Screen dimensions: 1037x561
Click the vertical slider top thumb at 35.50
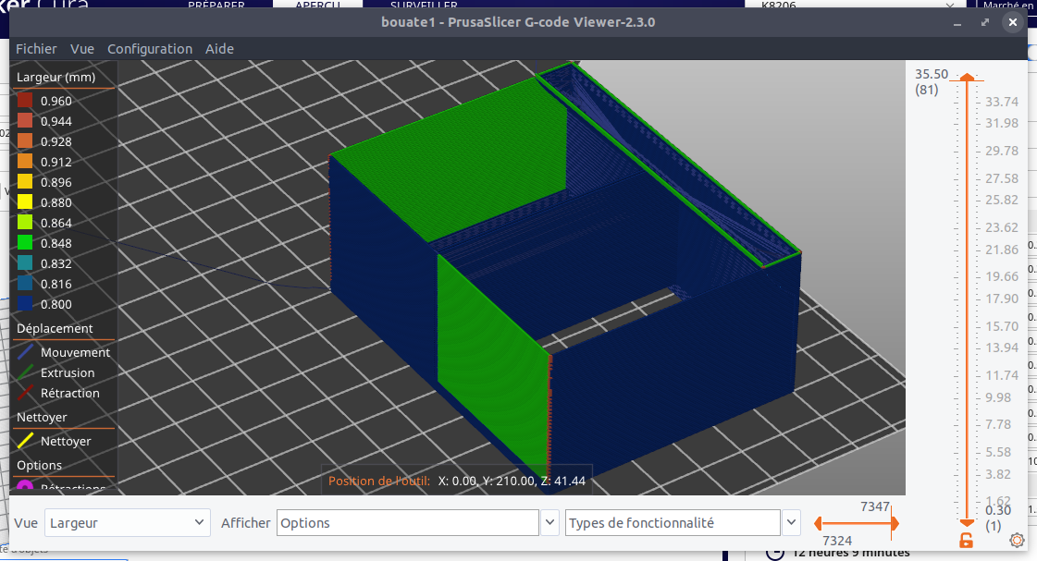tap(967, 78)
